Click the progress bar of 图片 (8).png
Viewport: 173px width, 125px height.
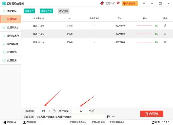(144, 42)
